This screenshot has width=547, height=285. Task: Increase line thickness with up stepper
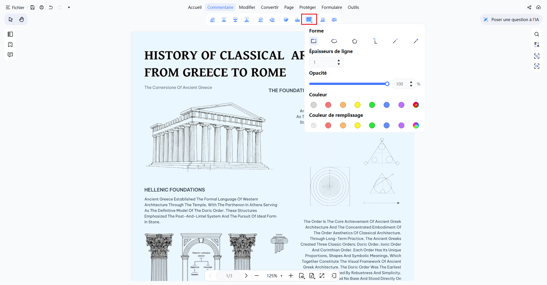coord(338,60)
